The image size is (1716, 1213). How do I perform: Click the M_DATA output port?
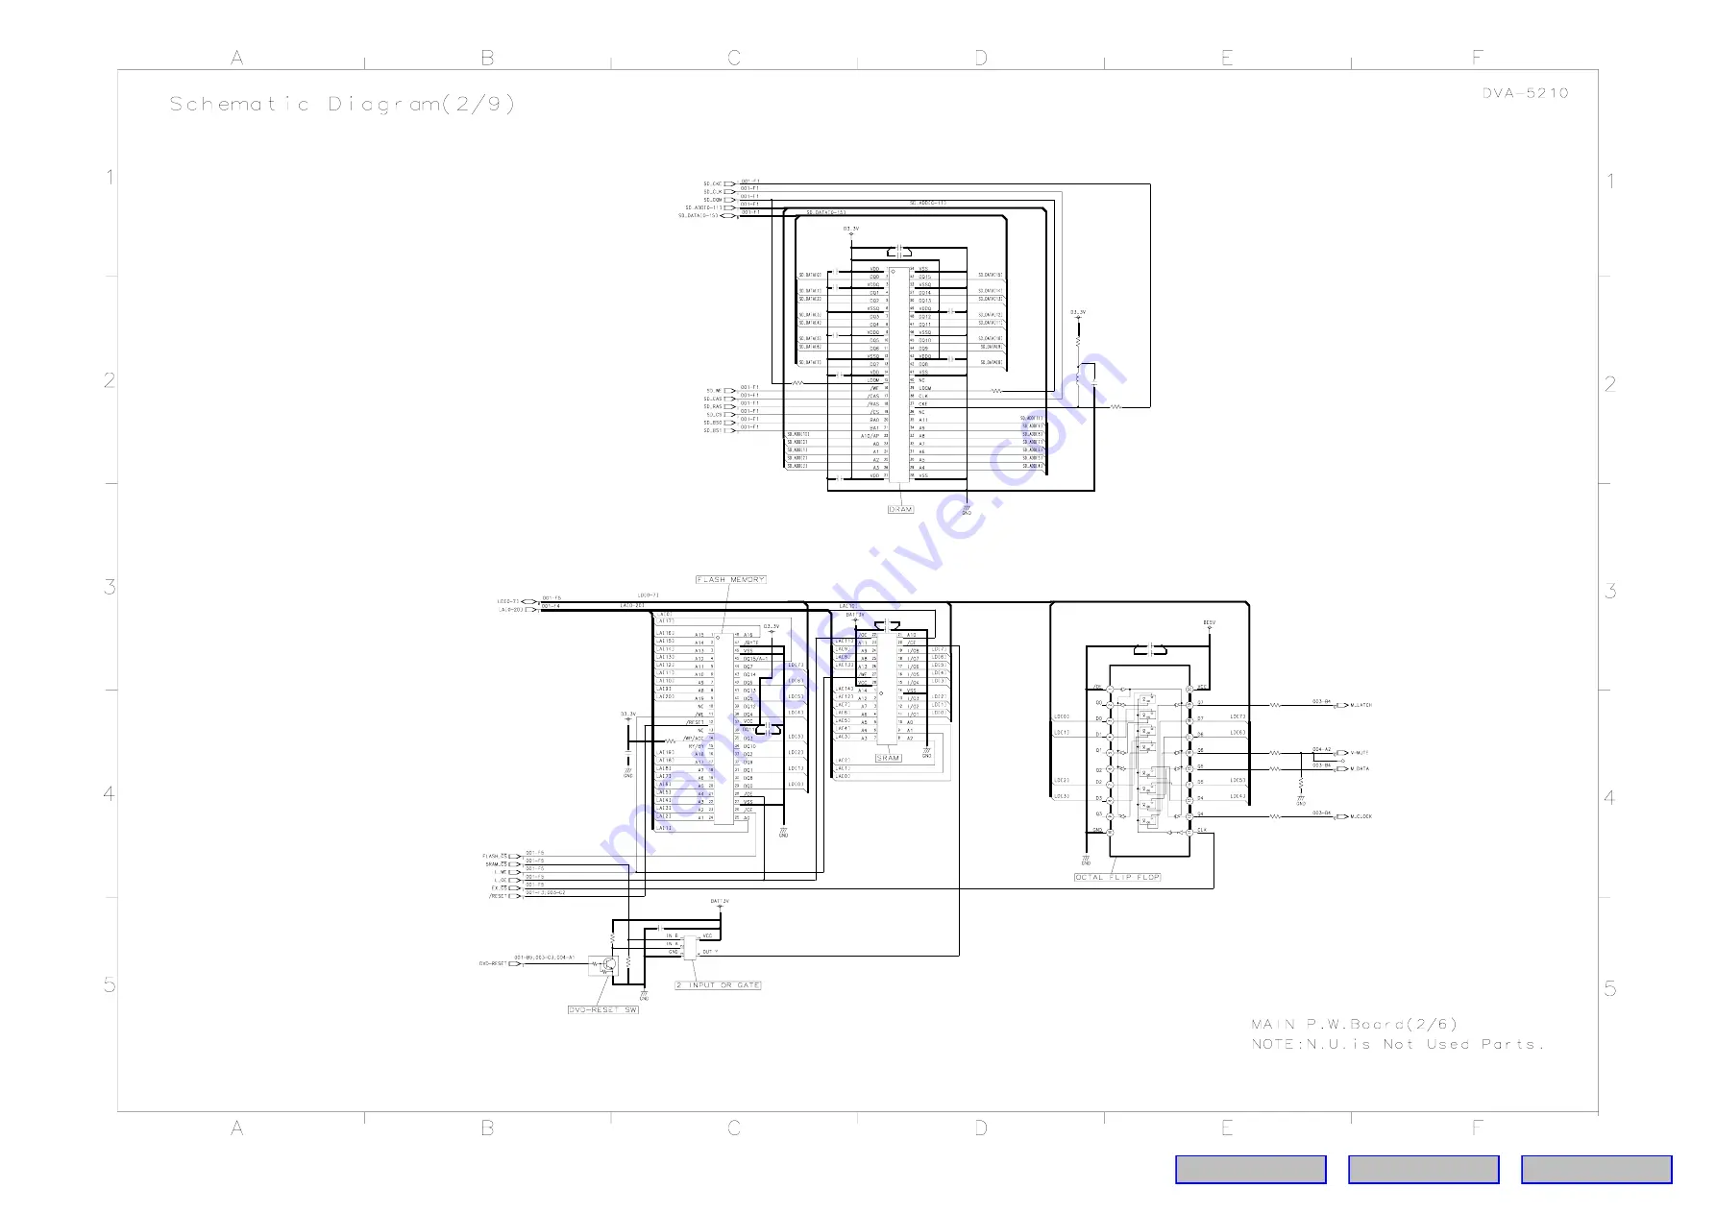[x=1341, y=768]
